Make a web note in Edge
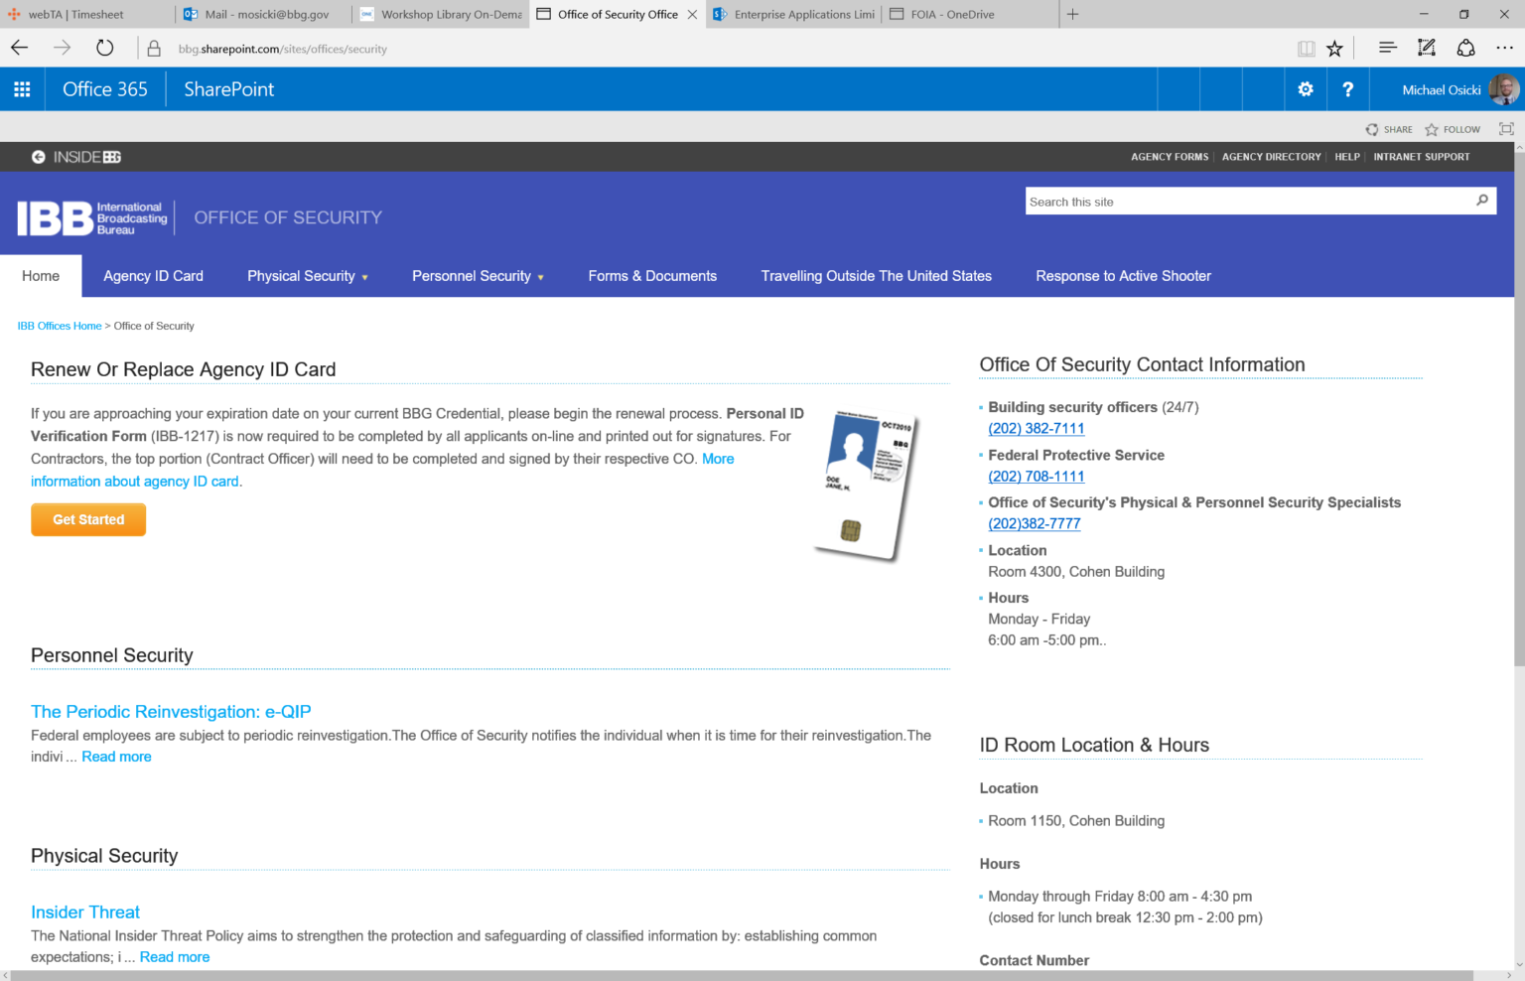Viewport: 1525px width, 981px height. 1427,48
